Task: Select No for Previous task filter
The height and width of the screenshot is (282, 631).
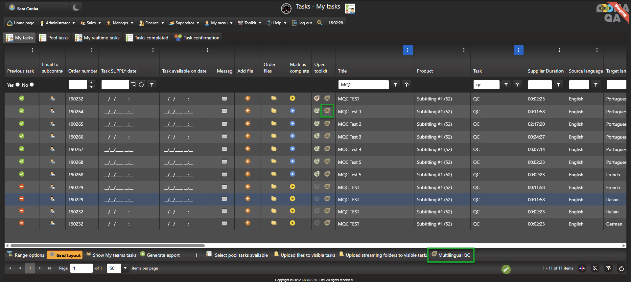Action: [x=32, y=85]
